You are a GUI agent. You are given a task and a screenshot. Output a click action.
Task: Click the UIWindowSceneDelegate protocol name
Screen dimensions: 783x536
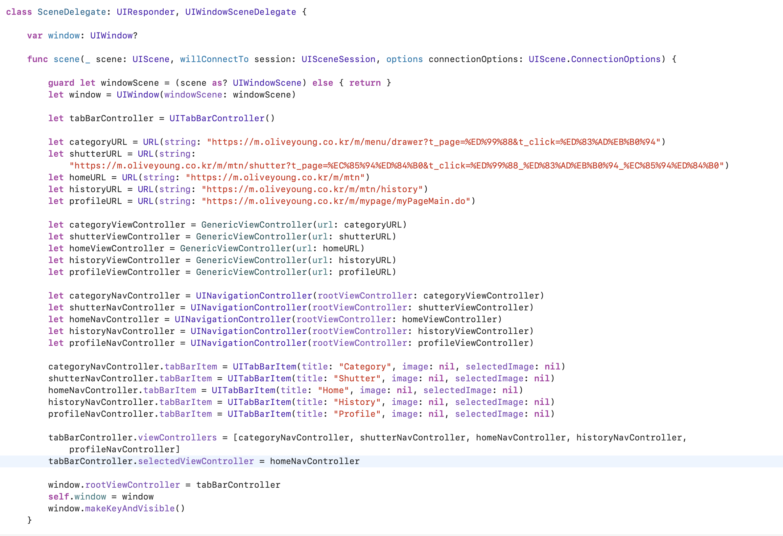[240, 12]
